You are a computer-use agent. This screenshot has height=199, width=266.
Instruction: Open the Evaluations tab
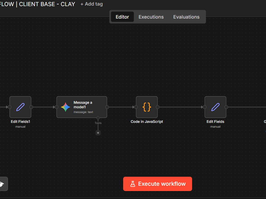(186, 17)
